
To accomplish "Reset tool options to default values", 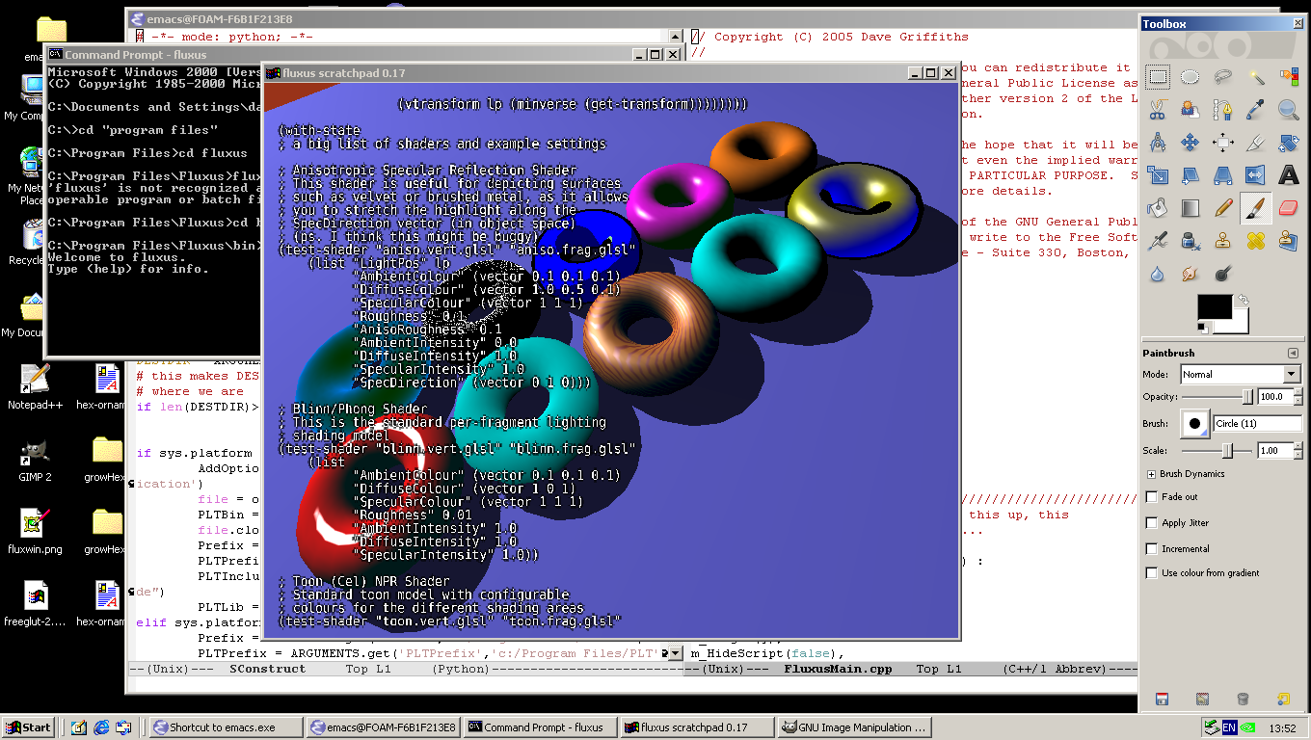I will [x=1283, y=699].
